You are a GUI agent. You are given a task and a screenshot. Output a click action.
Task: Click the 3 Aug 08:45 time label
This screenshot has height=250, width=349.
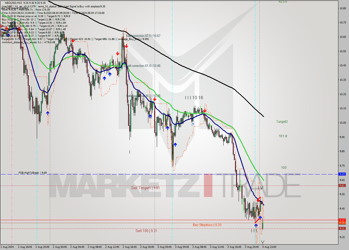(x=199, y=247)
